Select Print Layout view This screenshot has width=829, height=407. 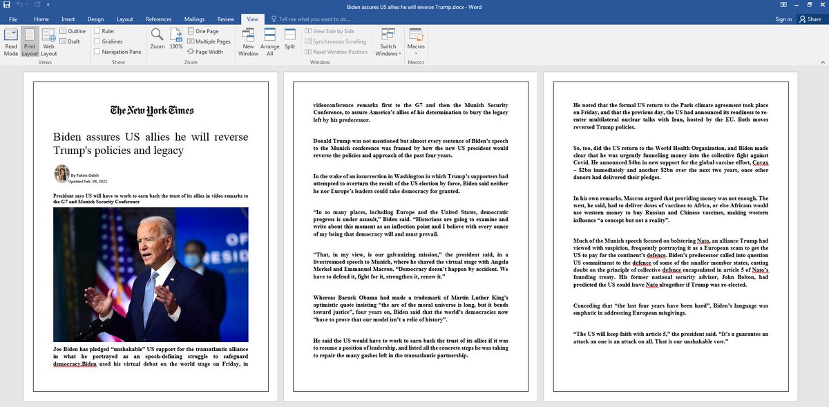click(x=30, y=41)
